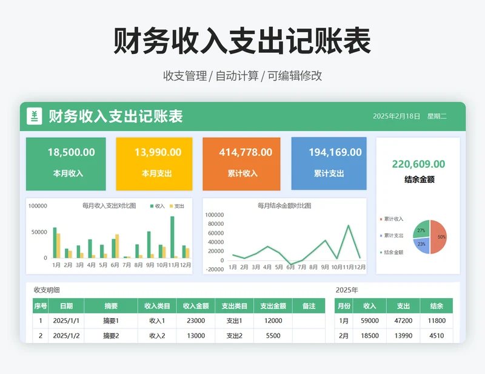The image size is (485, 374).
Task: Click the 50% red pie slice
Action: pos(439,237)
